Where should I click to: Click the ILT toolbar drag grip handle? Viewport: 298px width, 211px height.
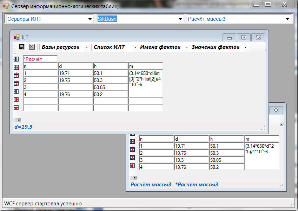click(14, 47)
